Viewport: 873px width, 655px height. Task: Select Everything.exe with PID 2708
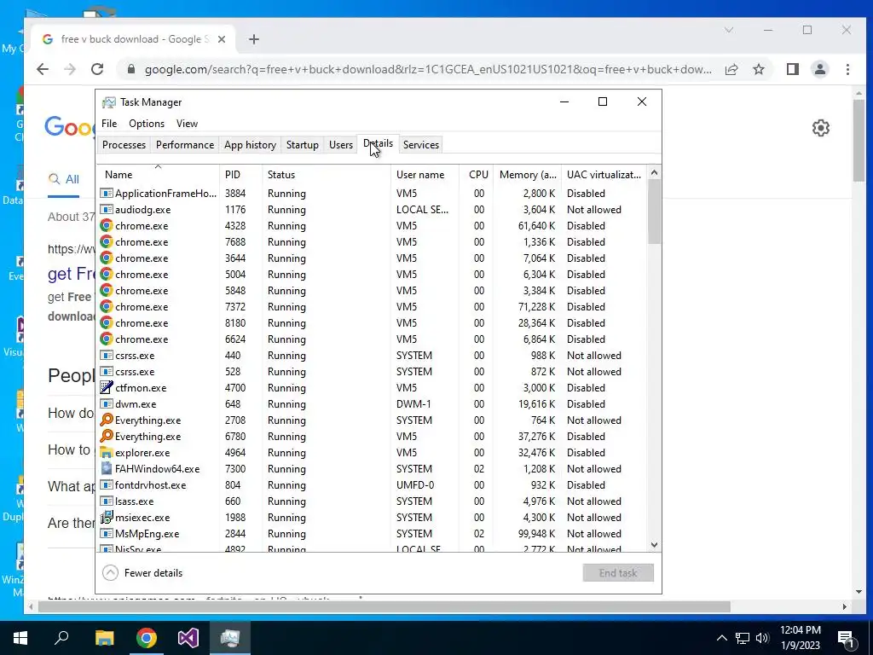tap(373, 420)
